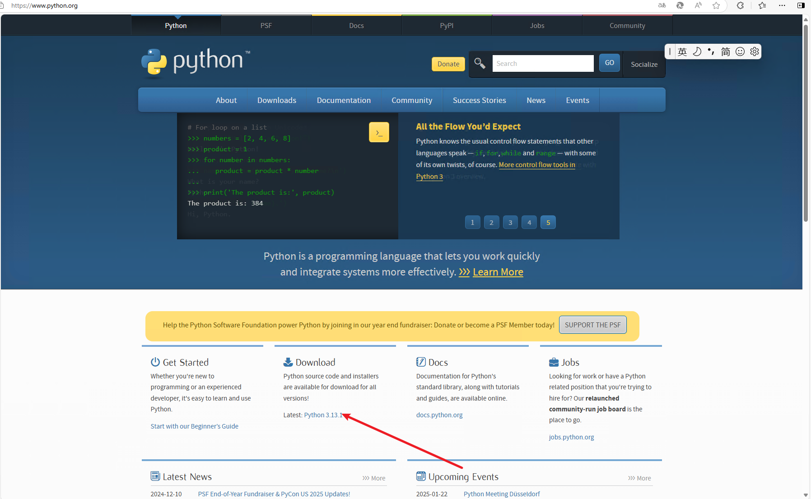Show slide 3 in the carousel
The height and width of the screenshot is (499, 811).
coord(510,222)
